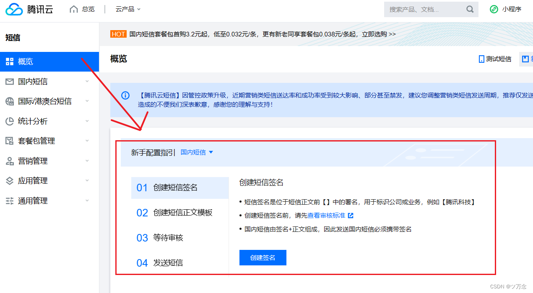
Task: Click the 立即选购 promo link
Action: [x=379, y=34]
